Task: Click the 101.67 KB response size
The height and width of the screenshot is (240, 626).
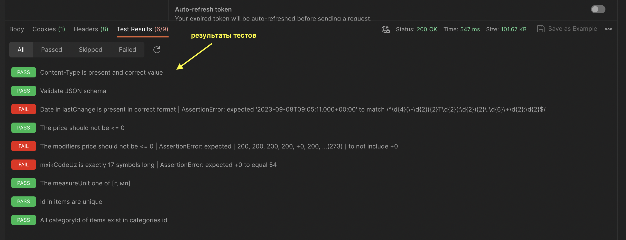Action: (513, 29)
